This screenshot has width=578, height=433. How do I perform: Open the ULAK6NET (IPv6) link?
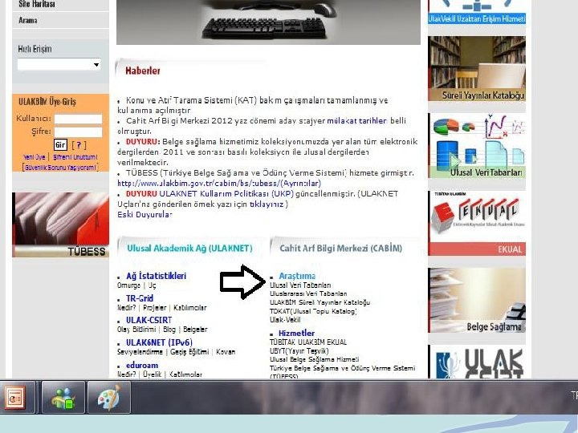click(x=159, y=342)
